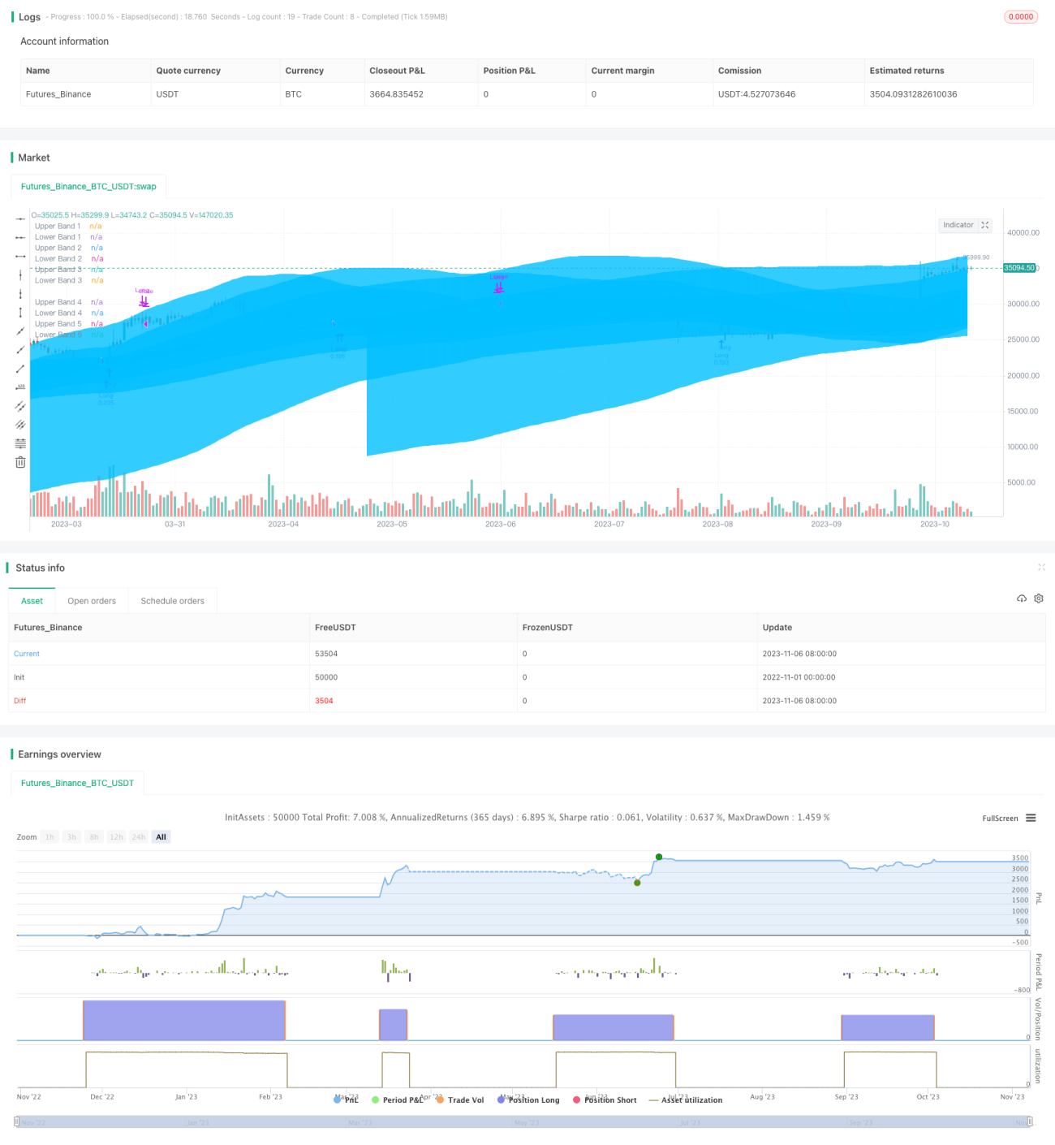Screen dimensions: 1055x1145
Task: Click the Upper Band 1 indicator label
Action: pos(57,226)
